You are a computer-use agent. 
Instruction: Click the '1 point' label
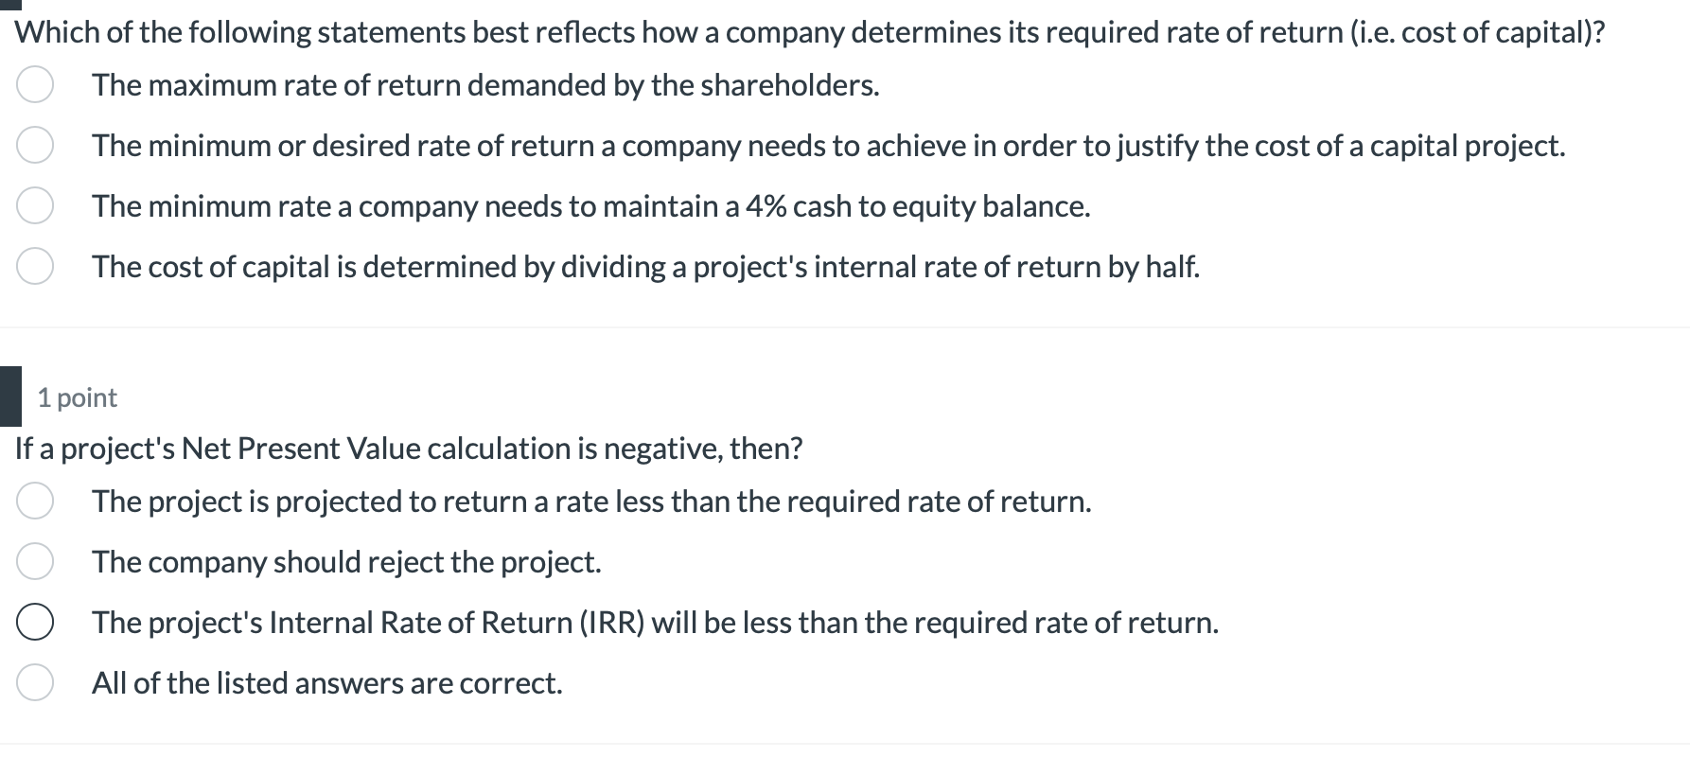[x=76, y=397]
